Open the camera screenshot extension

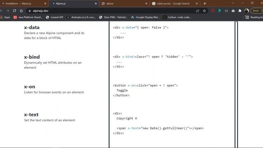point(233,11)
